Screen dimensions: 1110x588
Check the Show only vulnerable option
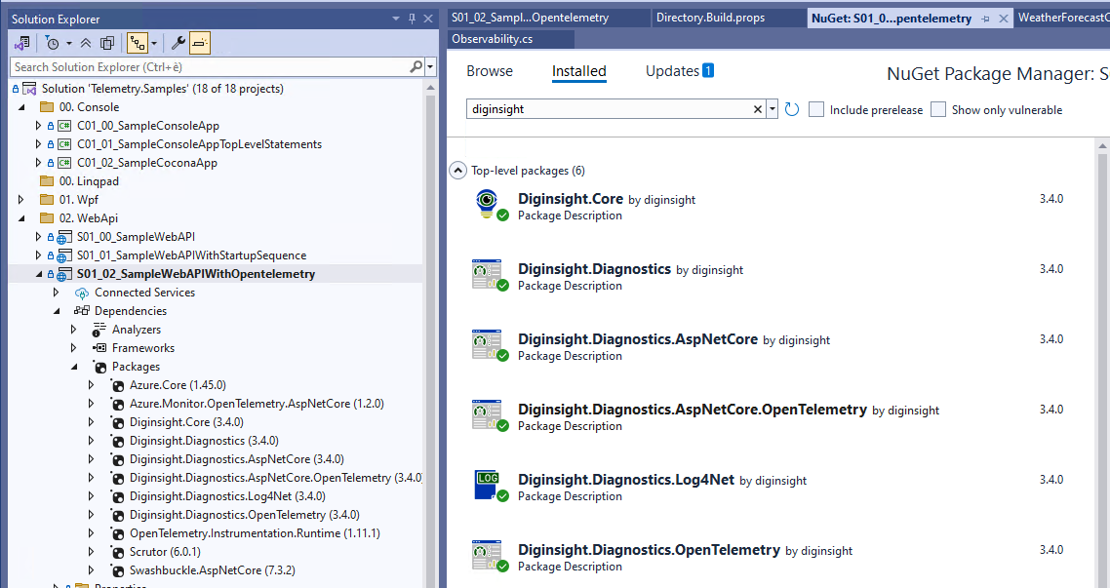click(938, 109)
